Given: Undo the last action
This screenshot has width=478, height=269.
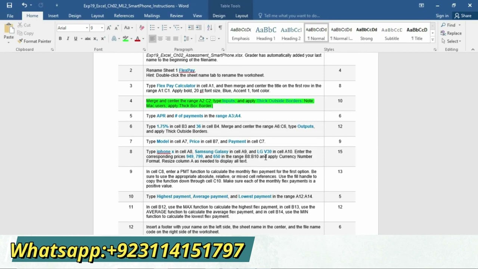Looking at the screenshot, I should [24, 5].
